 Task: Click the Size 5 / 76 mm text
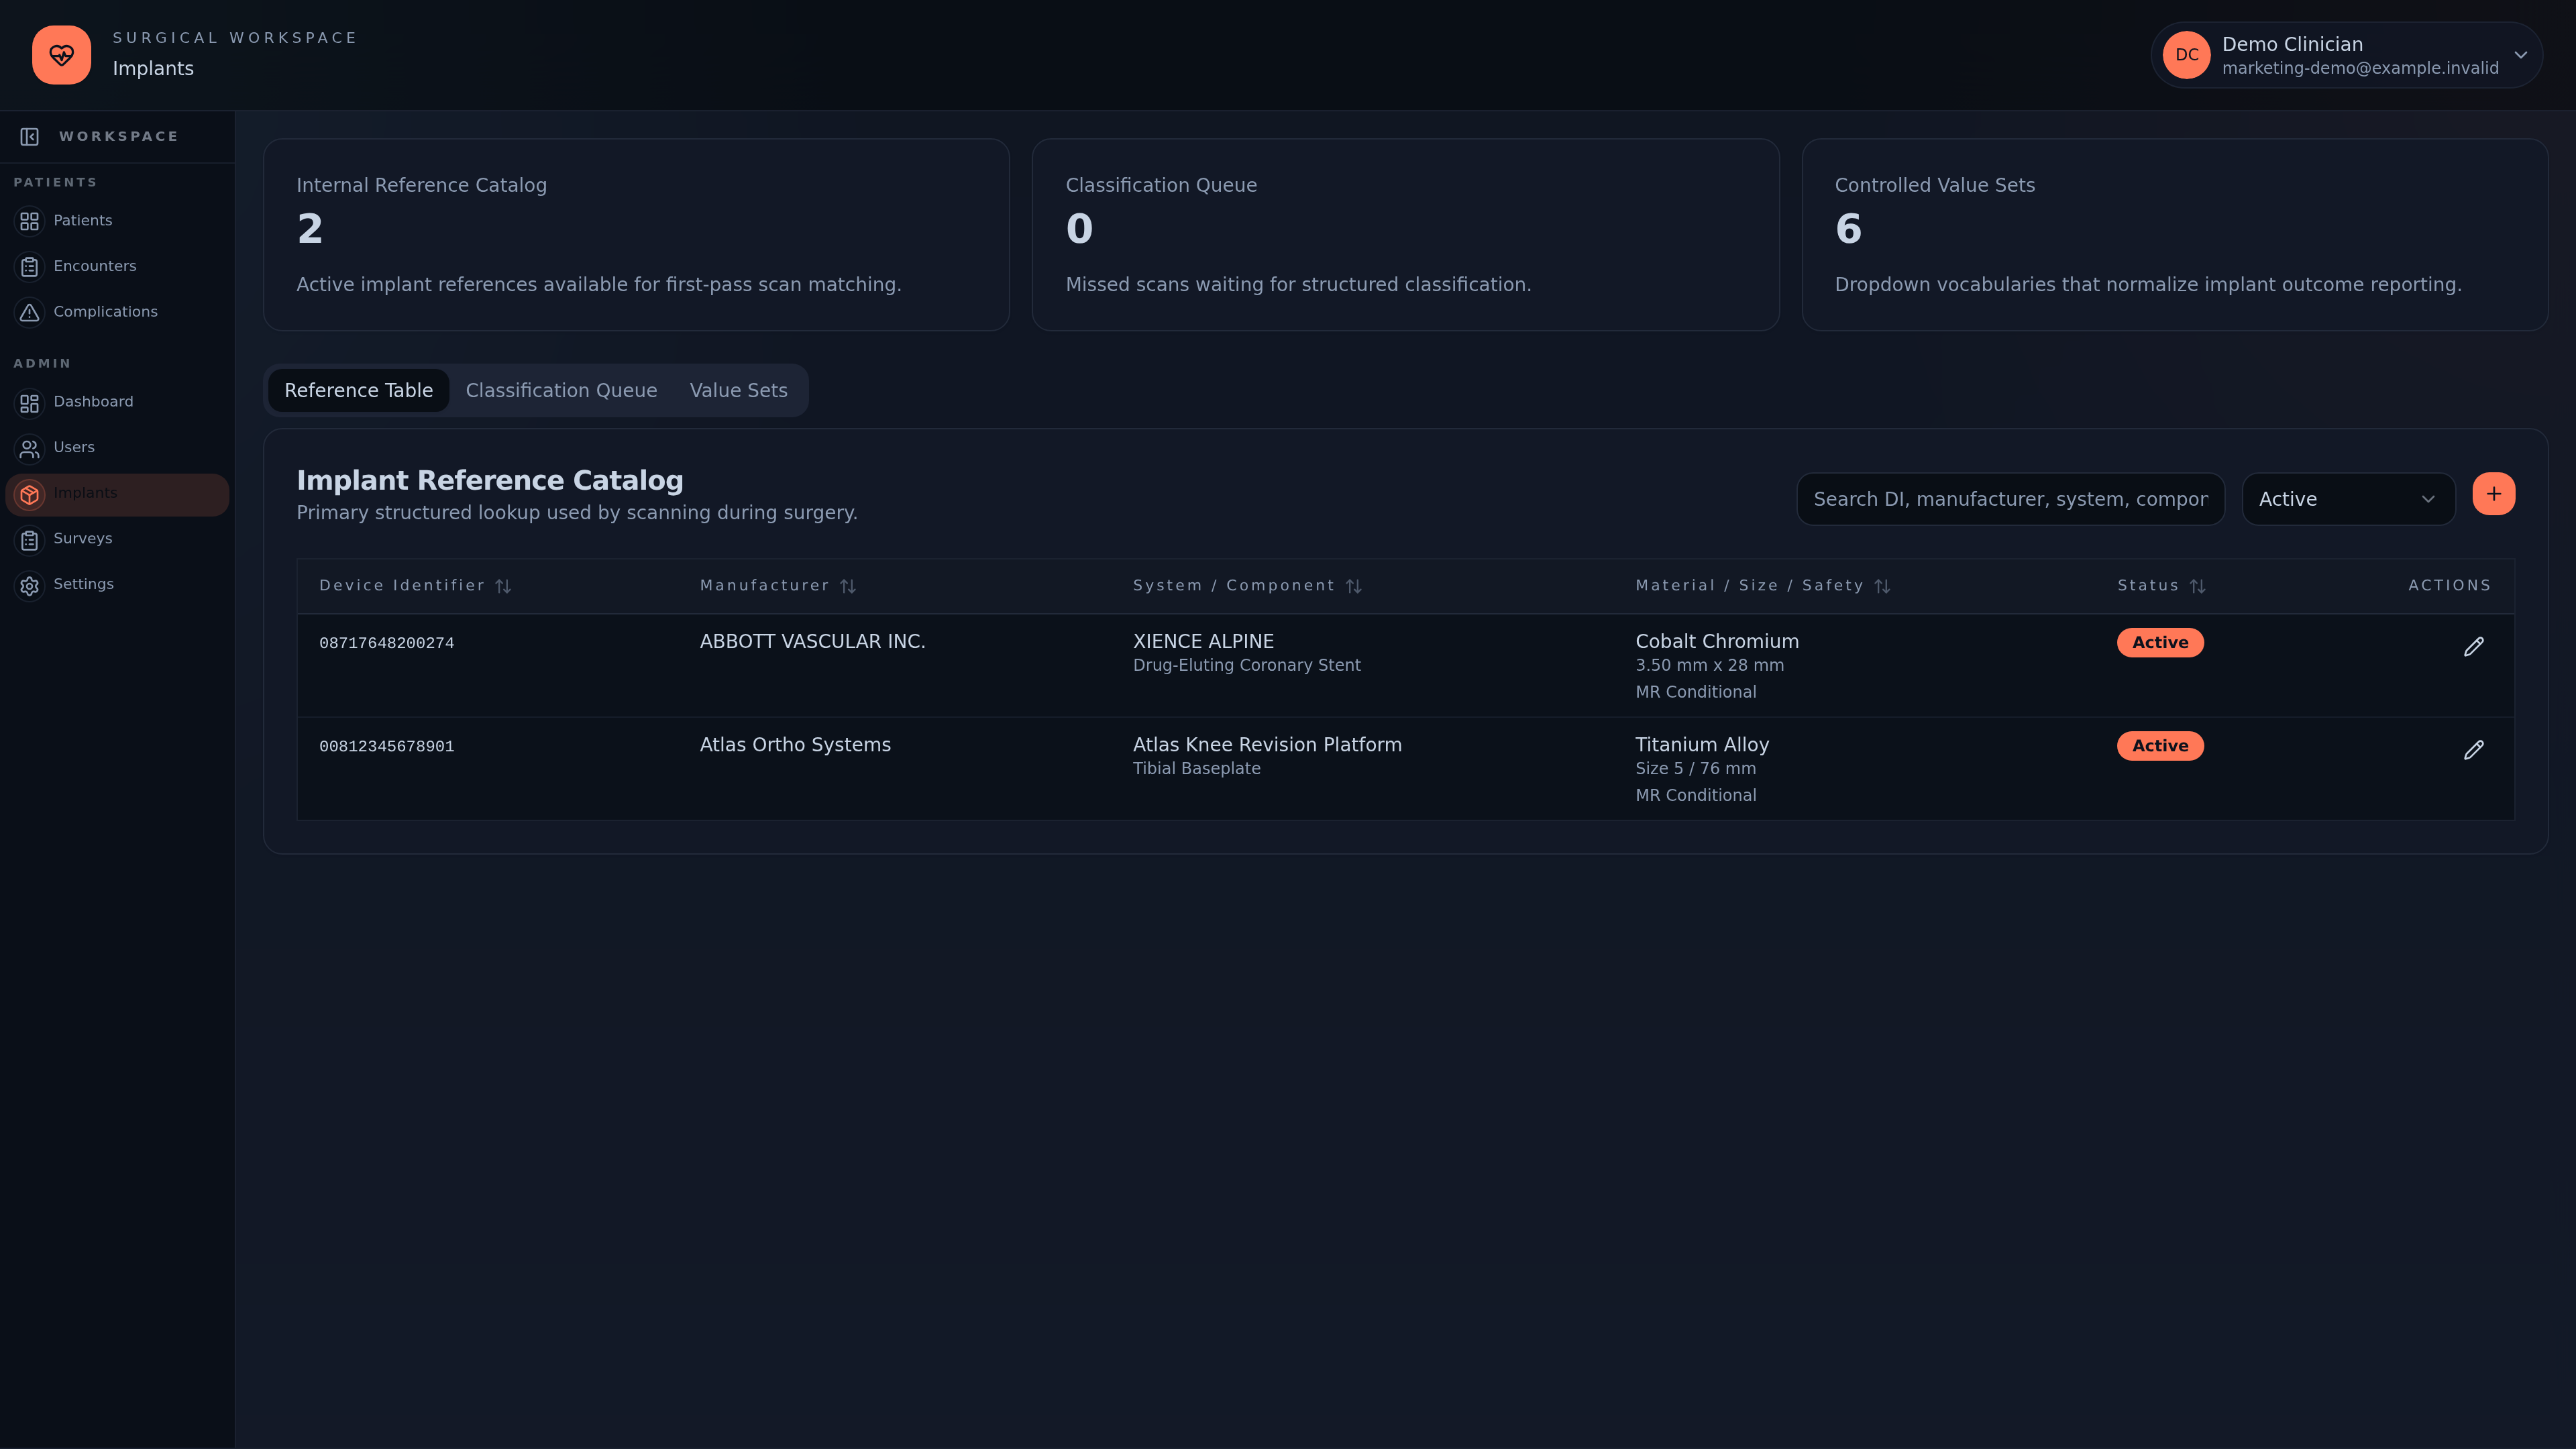pyautogui.click(x=1695, y=769)
